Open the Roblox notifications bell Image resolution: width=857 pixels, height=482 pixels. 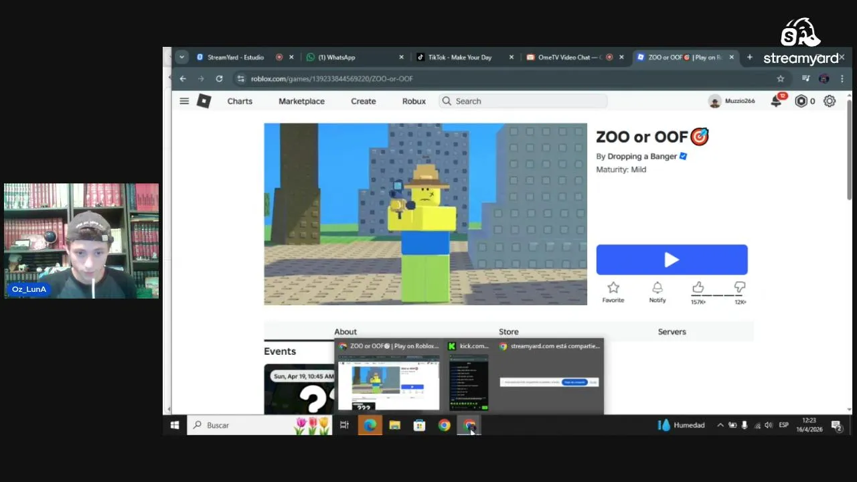(777, 101)
